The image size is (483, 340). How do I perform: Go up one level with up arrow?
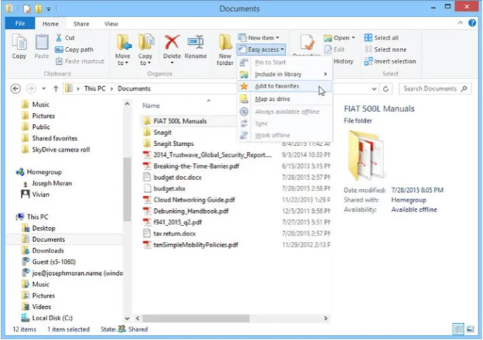tap(56, 89)
